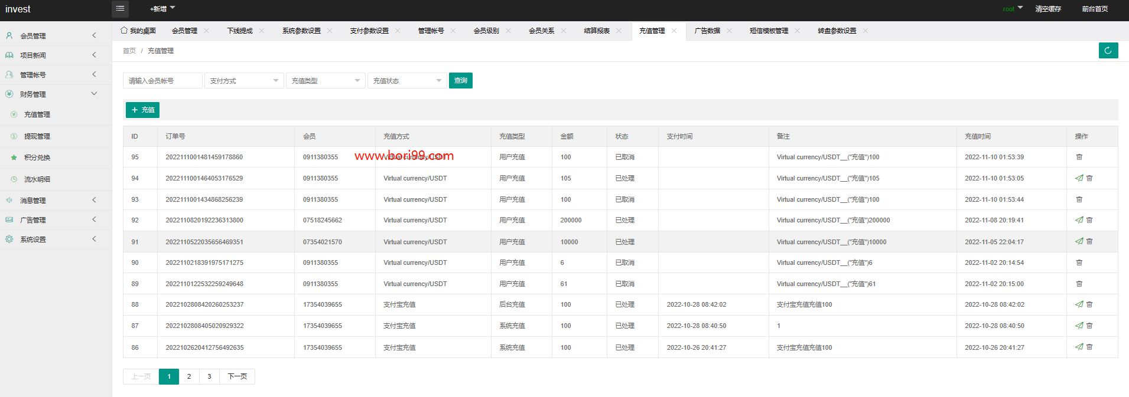The width and height of the screenshot is (1129, 397).
Task: Delete record ID 88 with trash icon
Action: click(x=1089, y=304)
